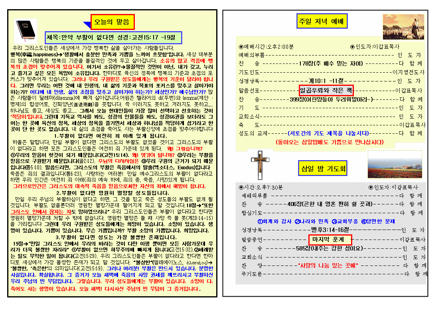Image resolution: width=448 pixels, height=317 pixels.
Task: Click the scripture reference 벧후3:14-16절
Action: click(330, 230)
